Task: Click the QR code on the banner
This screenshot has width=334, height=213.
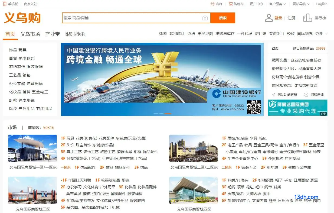Action: click(x=254, y=107)
